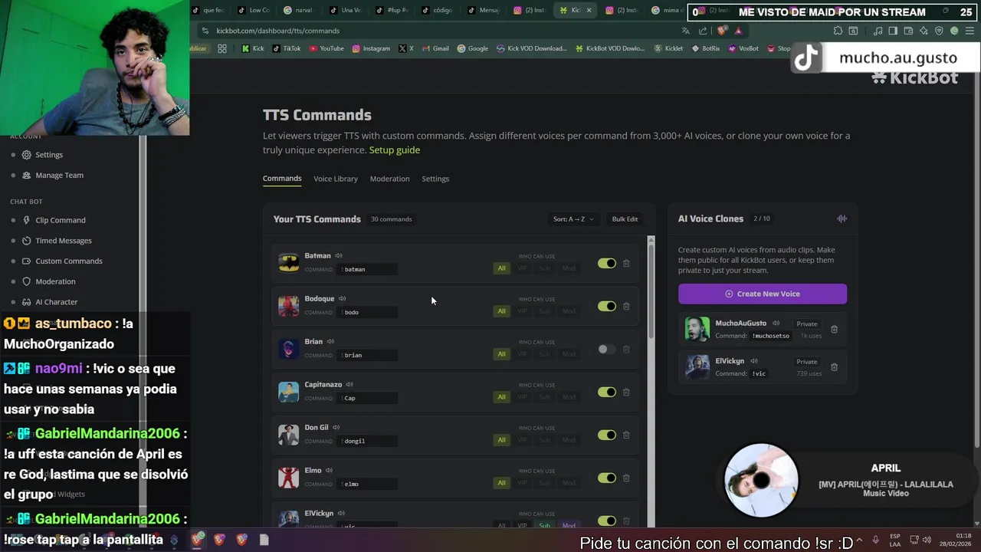Open the TTS Settings tab

pos(435,179)
